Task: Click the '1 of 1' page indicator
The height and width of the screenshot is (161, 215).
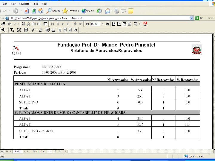Action: coord(18,151)
